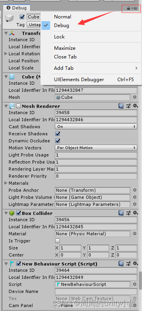Toggle Dynamic Occludee checkbox
The image size is (142, 311).
pyautogui.click(x=58, y=141)
